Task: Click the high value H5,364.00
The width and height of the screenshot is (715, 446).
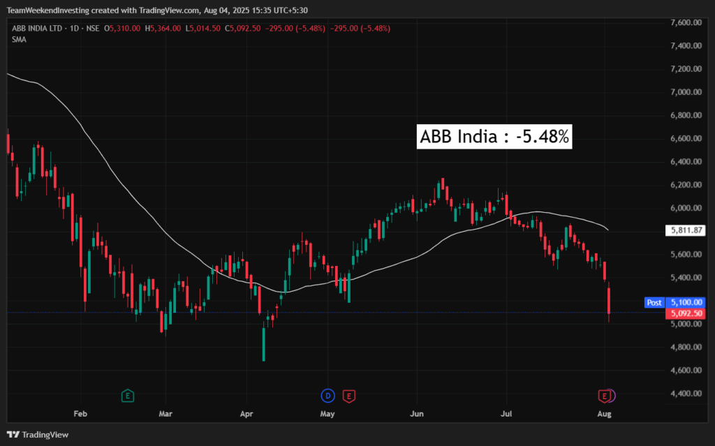Action: 163,29
